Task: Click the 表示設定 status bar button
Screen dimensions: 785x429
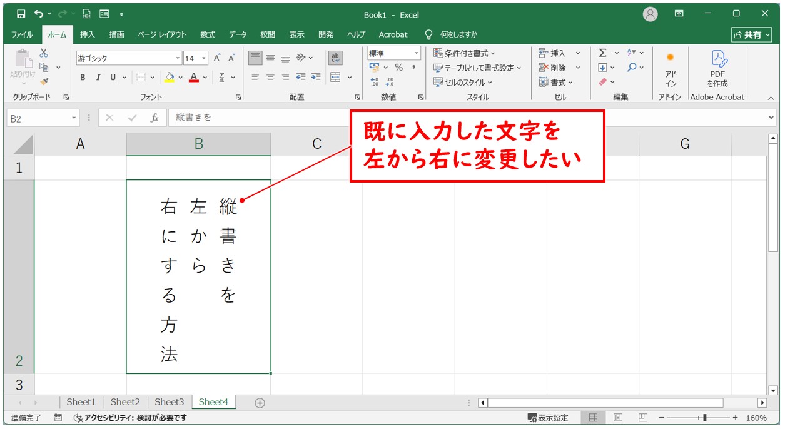Action: coord(548,418)
